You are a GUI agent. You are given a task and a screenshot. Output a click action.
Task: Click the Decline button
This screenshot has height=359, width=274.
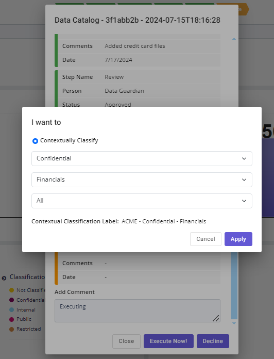213,341
